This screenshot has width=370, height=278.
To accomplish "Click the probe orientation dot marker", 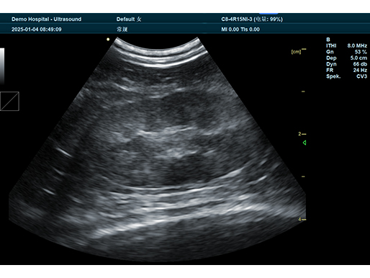I will click(x=108, y=39).
